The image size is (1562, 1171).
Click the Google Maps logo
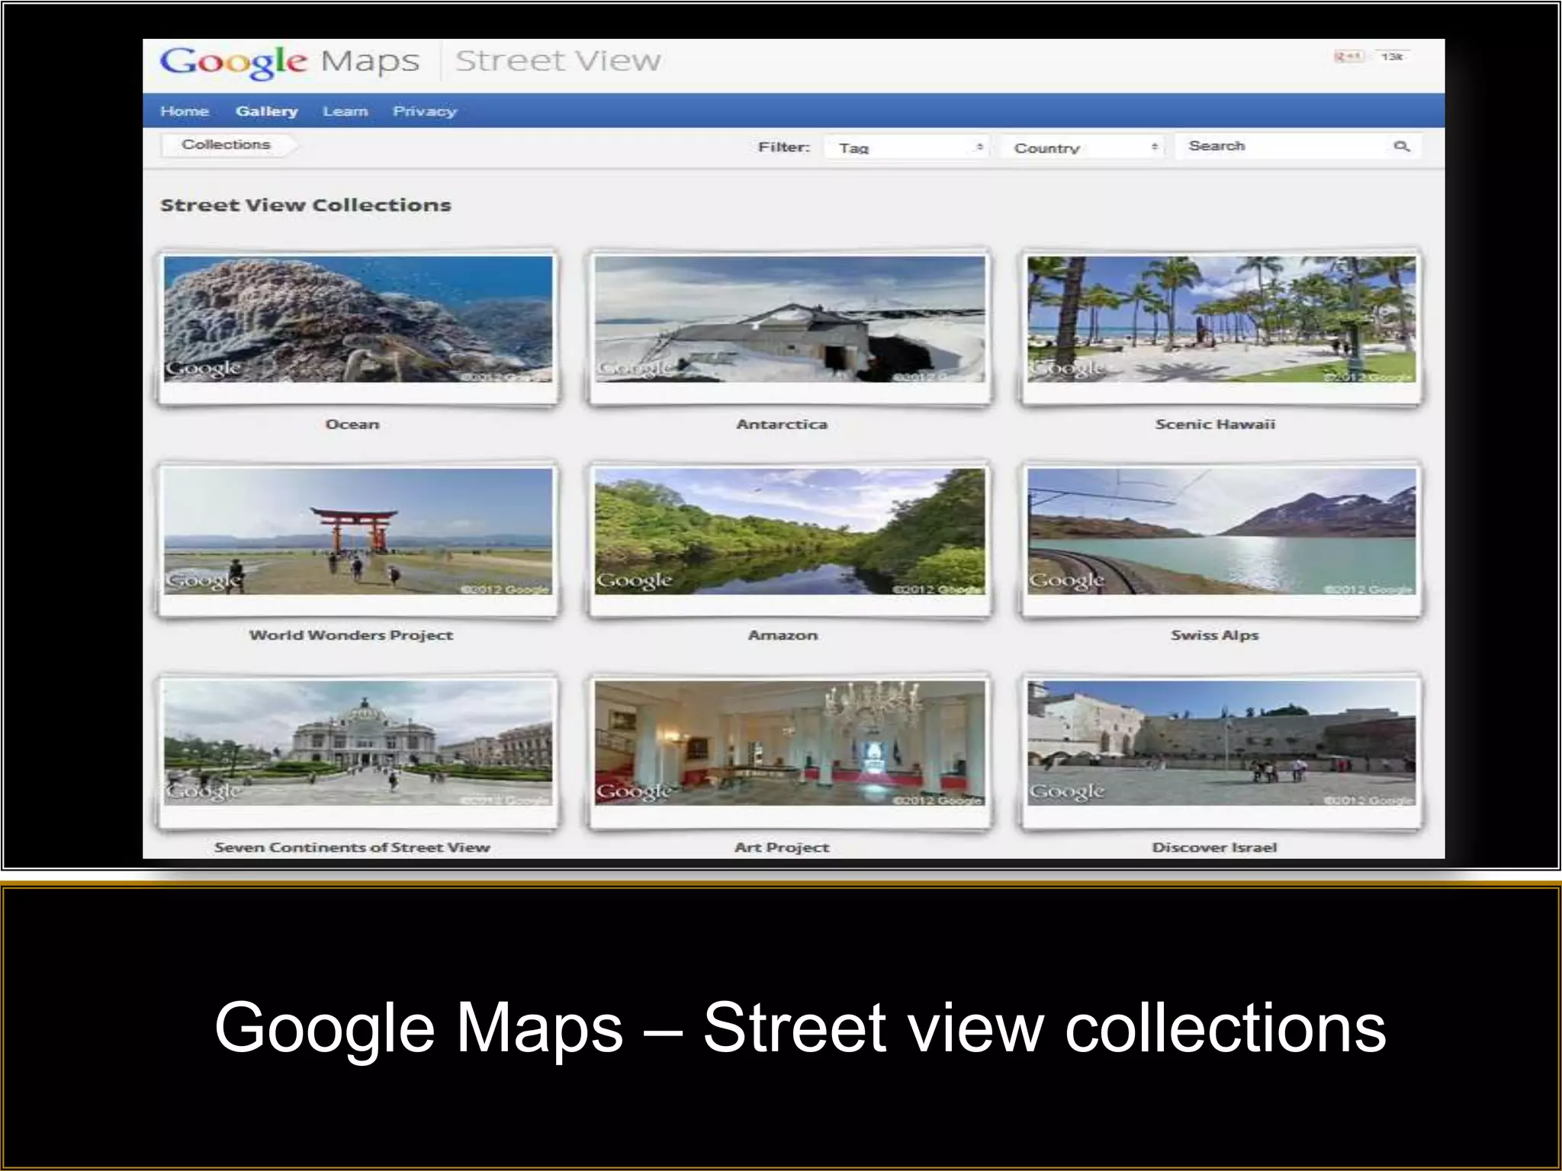point(290,61)
